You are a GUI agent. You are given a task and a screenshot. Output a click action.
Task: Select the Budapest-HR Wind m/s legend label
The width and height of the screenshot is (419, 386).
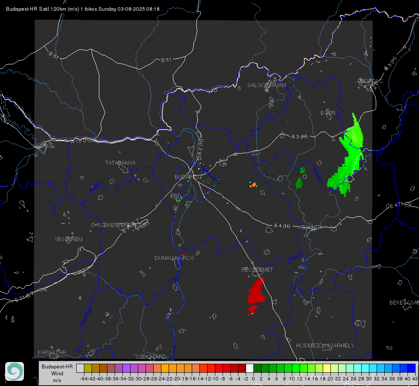57,374
